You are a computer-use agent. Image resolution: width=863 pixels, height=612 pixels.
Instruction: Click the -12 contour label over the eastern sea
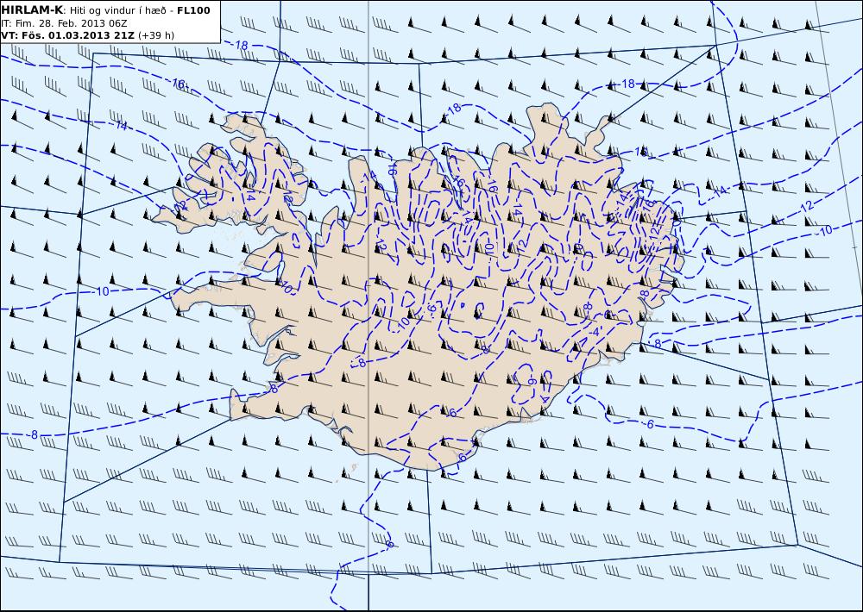805,207
